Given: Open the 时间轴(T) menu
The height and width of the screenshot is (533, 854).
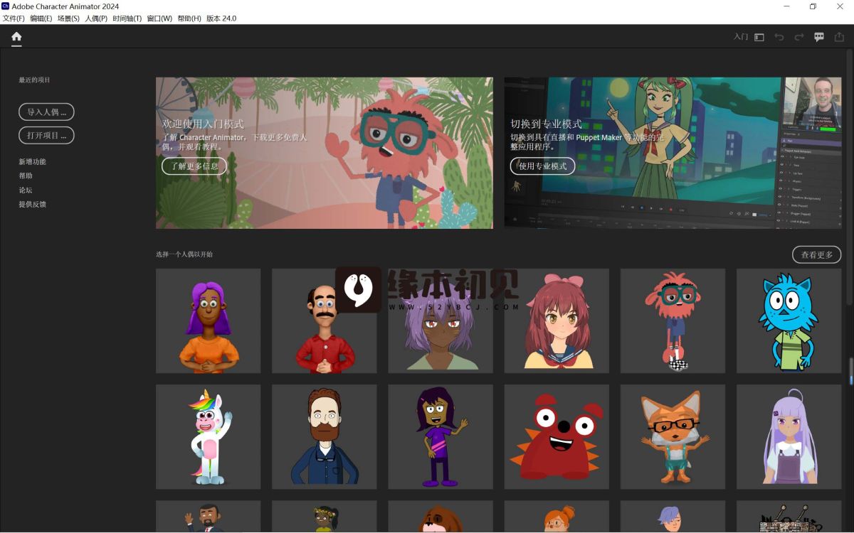Looking at the screenshot, I should click(x=127, y=18).
